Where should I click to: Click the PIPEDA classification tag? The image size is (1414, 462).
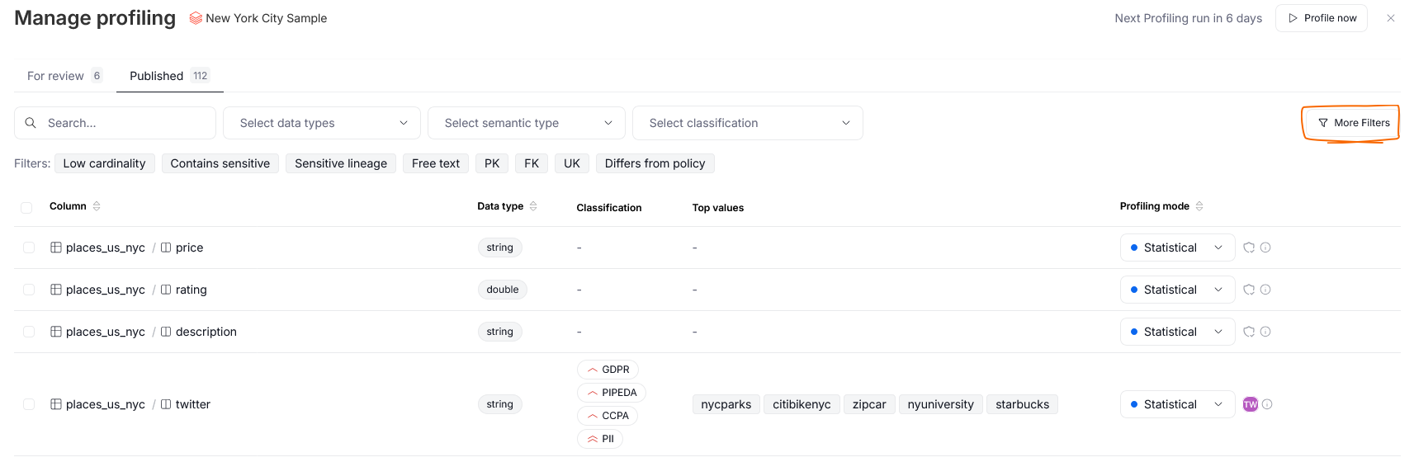pyautogui.click(x=612, y=393)
